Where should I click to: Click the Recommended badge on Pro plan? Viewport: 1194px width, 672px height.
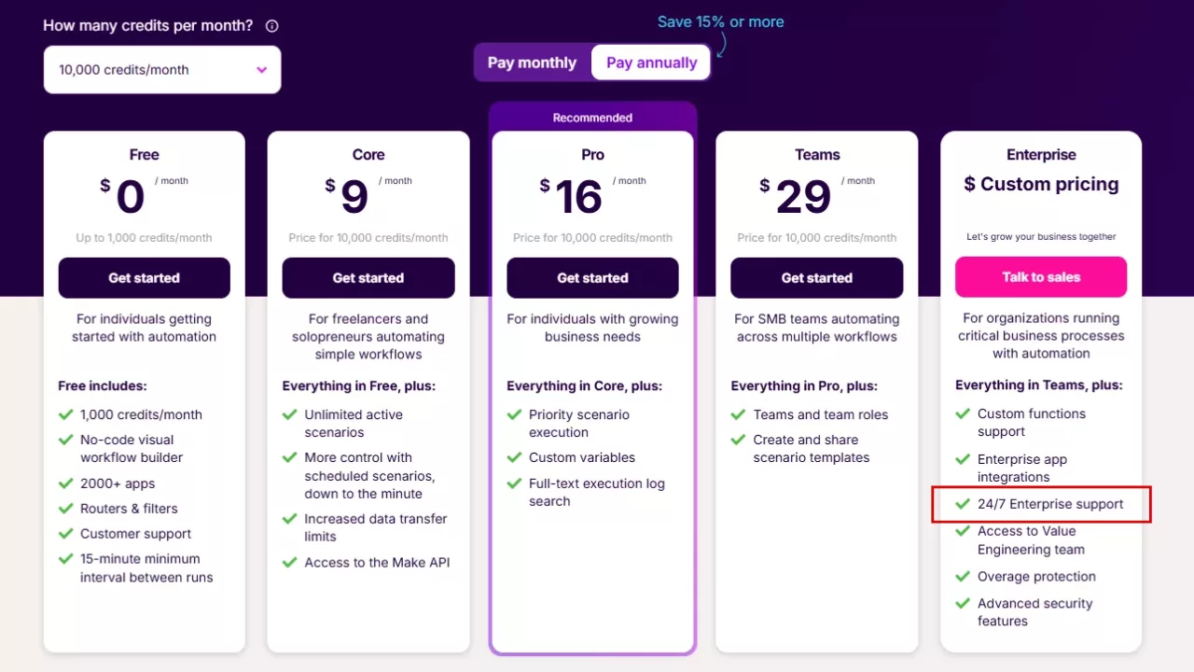pos(592,118)
